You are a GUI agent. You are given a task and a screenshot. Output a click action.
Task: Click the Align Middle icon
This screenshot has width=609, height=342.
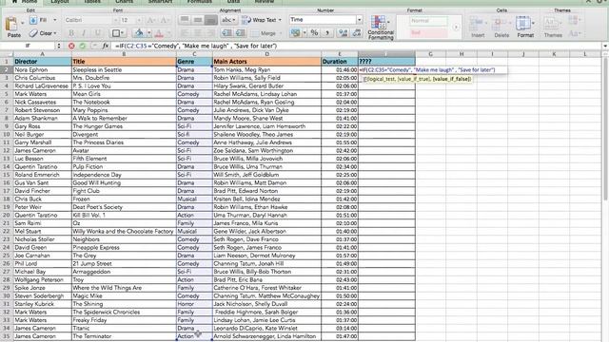[x=198, y=20]
